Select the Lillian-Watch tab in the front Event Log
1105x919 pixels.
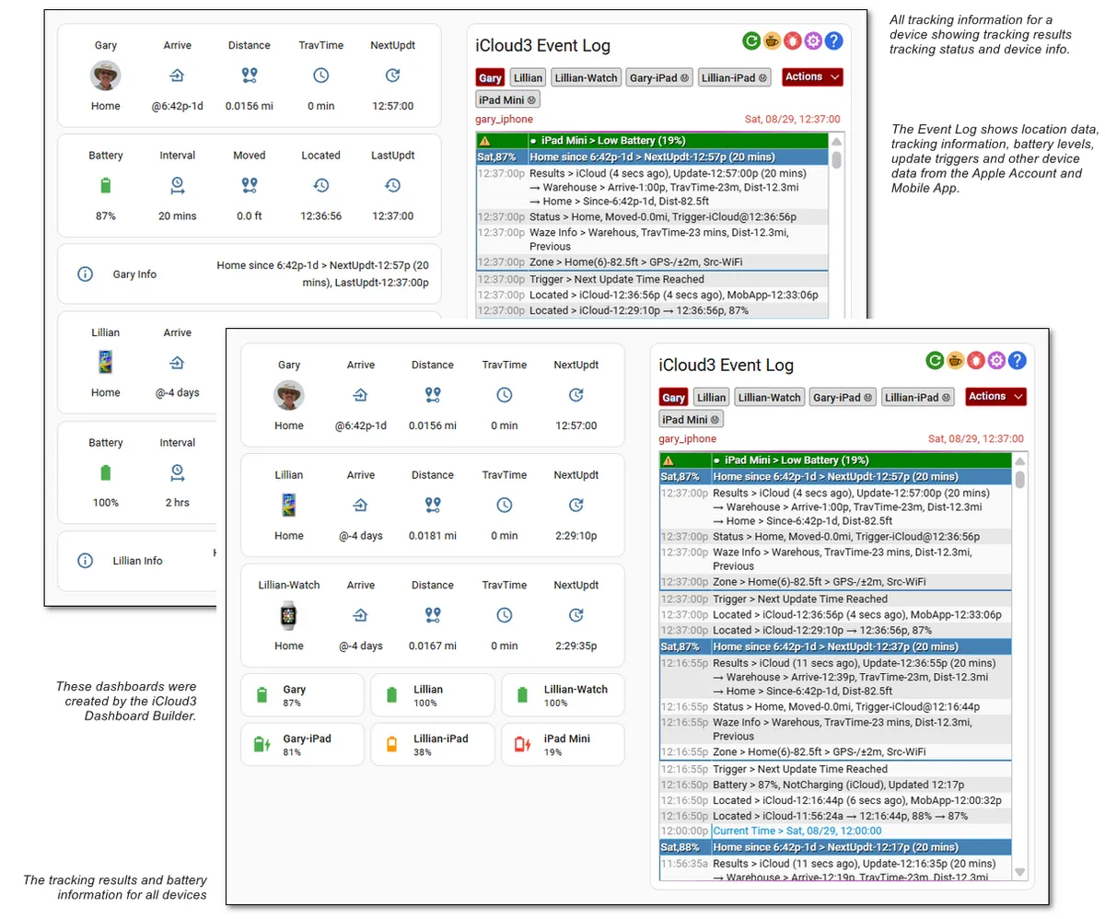coord(769,397)
